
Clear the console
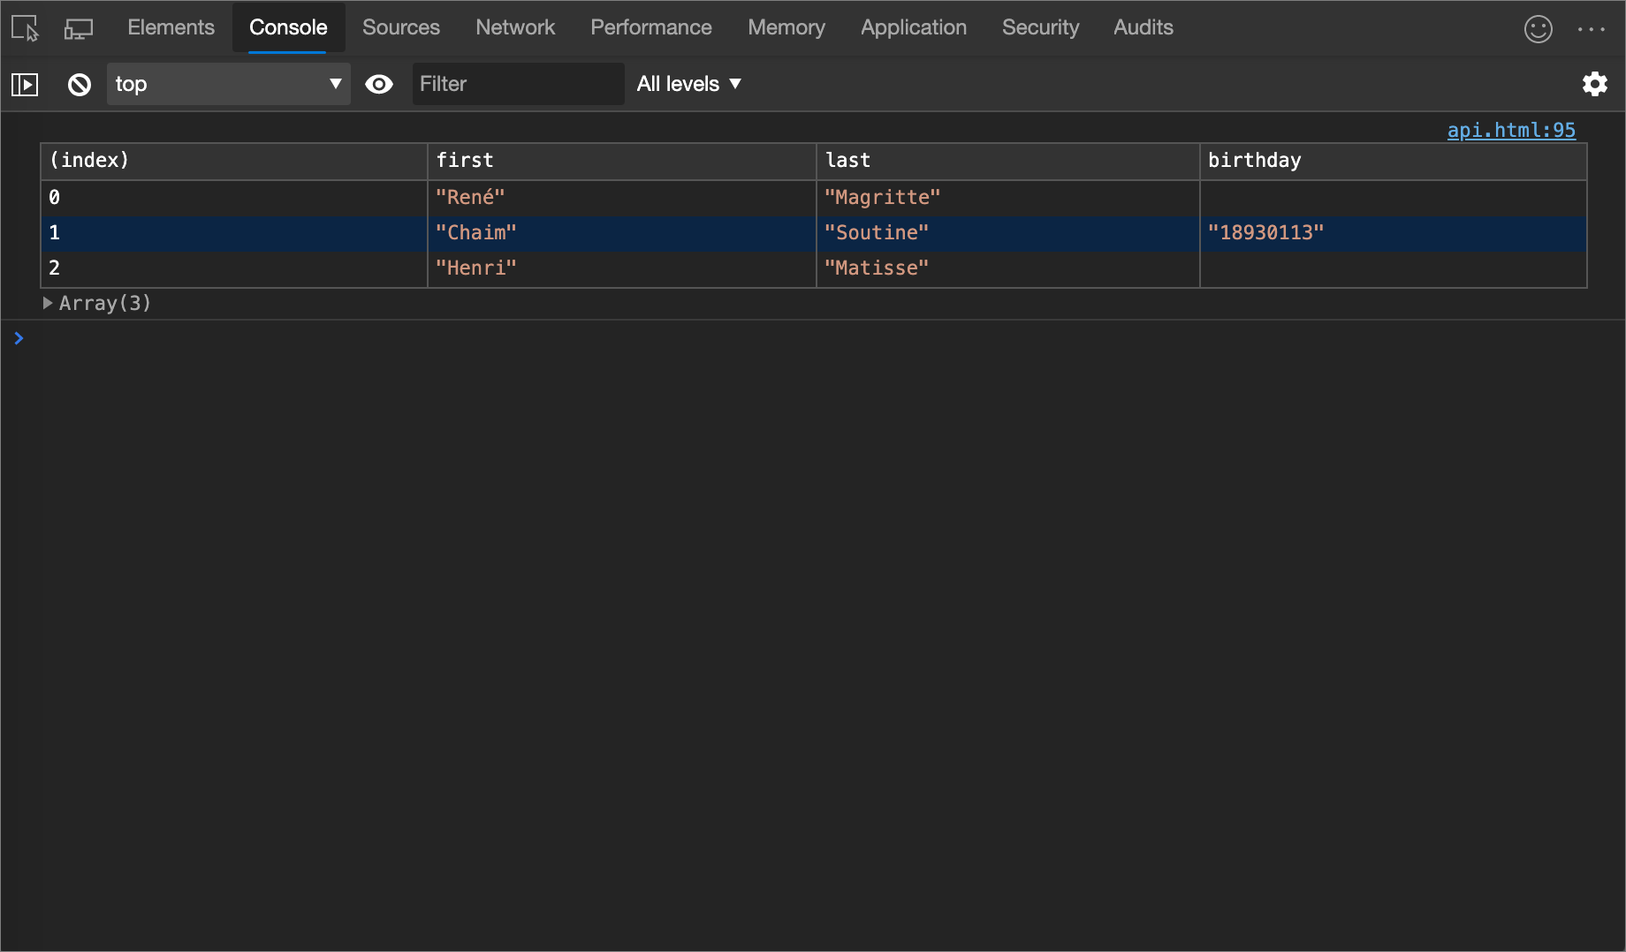point(79,84)
